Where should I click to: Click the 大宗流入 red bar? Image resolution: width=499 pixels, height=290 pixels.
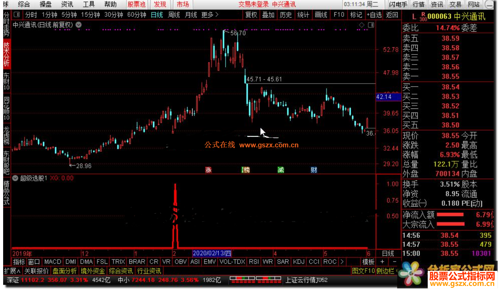pyautogui.click(x=451, y=224)
